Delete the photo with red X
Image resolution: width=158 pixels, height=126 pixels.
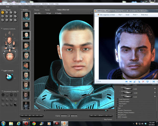[143, 82]
